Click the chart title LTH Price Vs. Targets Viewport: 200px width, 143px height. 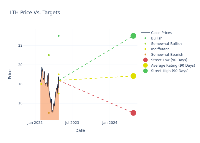click(x=35, y=13)
